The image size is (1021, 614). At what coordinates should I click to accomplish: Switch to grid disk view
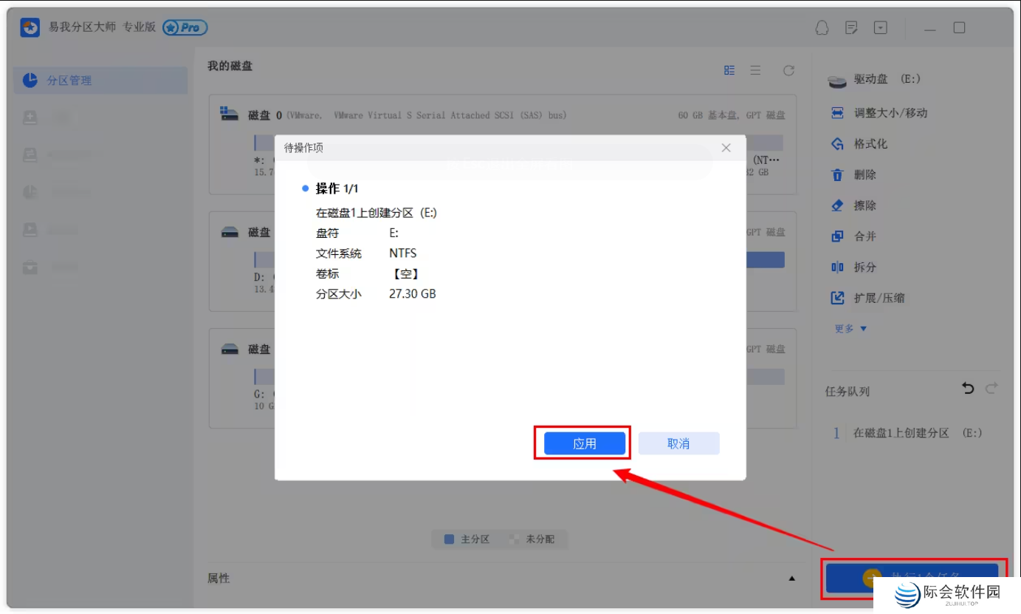point(729,70)
